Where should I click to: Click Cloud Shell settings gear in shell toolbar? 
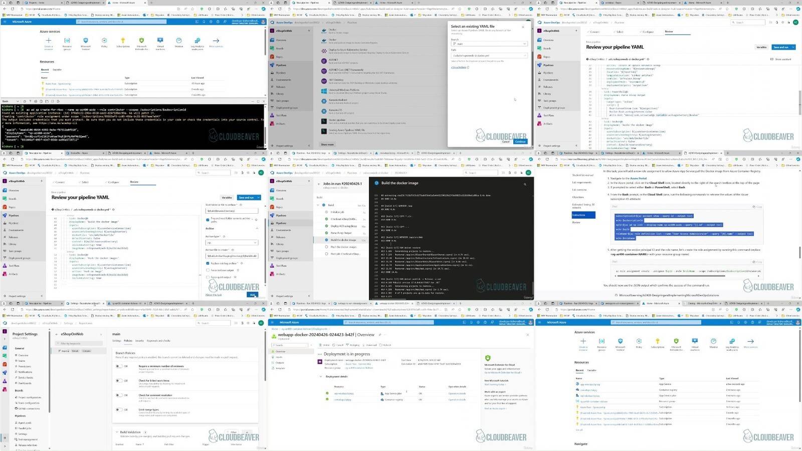click(x=36, y=101)
